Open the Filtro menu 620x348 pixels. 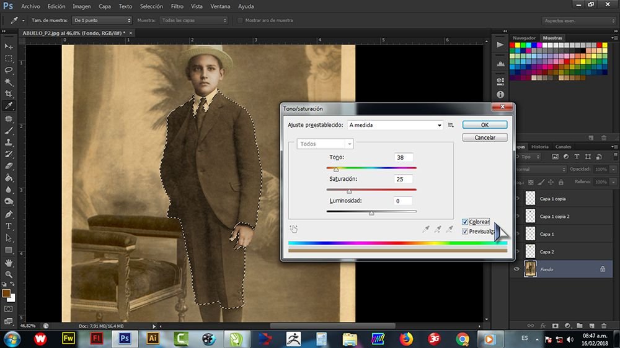177,6
